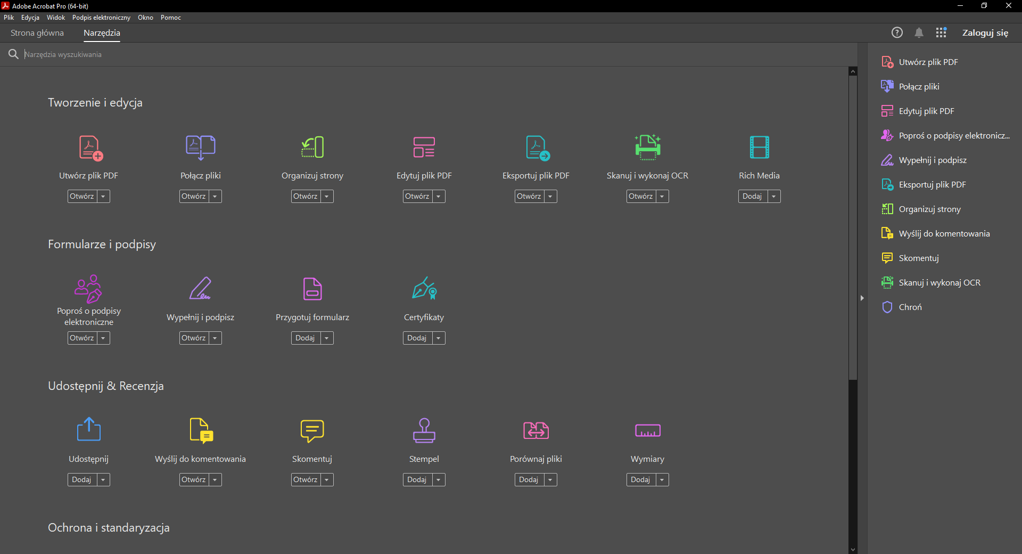Expand dropdown arrow under Organizuj strony

pyautogui.click(x=327, y=197)
